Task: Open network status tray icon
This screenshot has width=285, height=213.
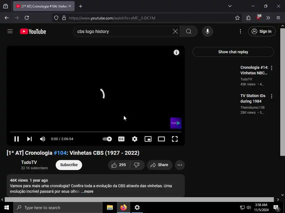Action: [242, 207]
